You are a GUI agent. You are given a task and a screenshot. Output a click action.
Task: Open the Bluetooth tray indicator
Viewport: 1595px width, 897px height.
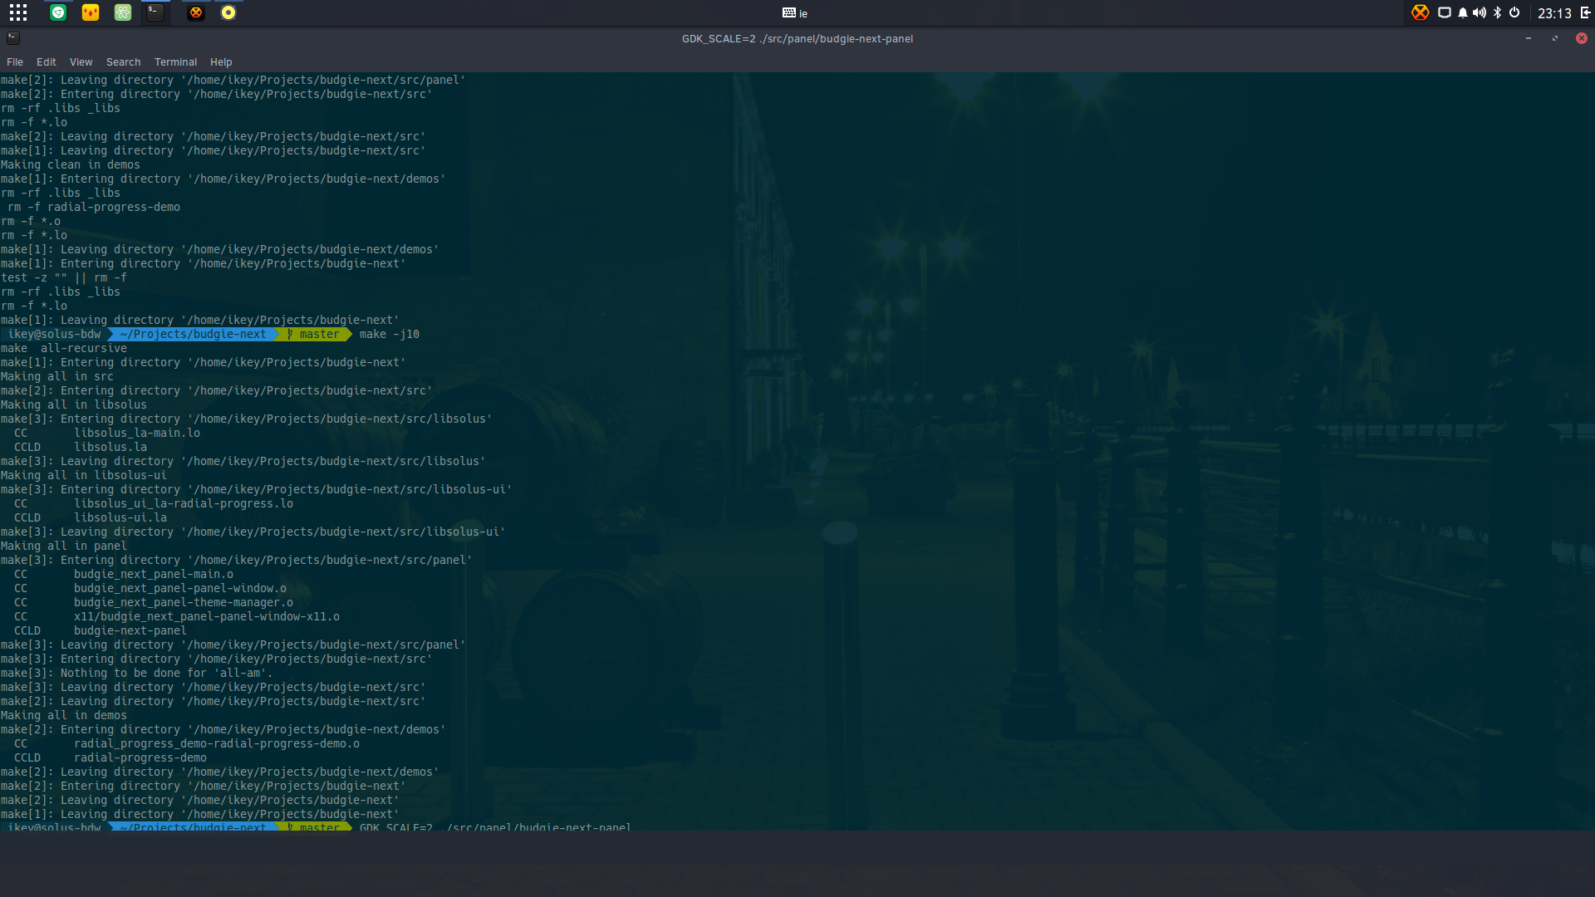[x=1498, y=12]
